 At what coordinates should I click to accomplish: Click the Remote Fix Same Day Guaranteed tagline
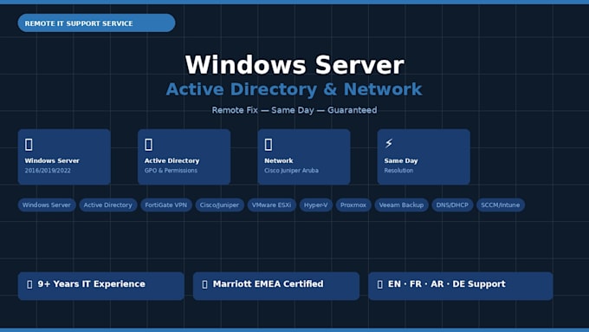(294, 110)
